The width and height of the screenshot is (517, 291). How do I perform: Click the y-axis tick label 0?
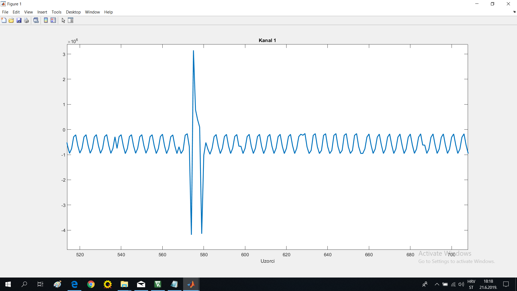point(64,130)
